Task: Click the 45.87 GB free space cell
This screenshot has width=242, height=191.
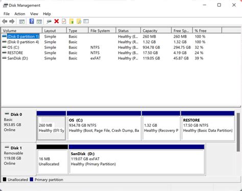Action: (x=181, y=58)
